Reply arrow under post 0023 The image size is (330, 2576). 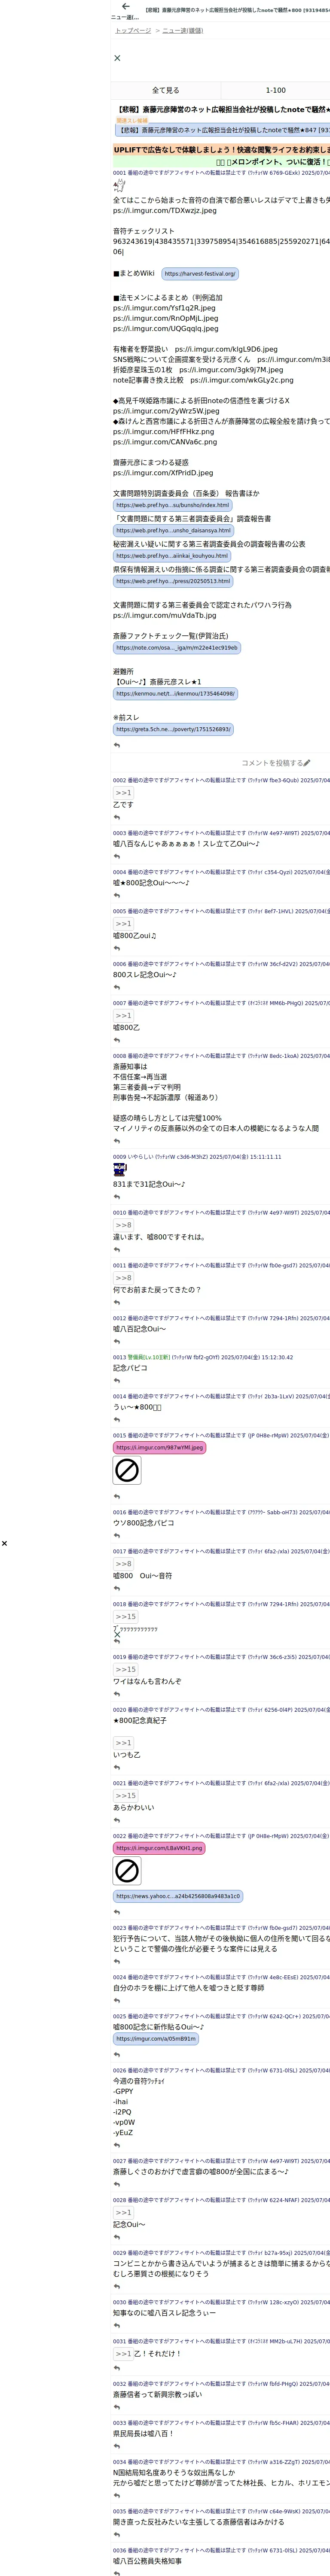click(x=116, y=1962)
